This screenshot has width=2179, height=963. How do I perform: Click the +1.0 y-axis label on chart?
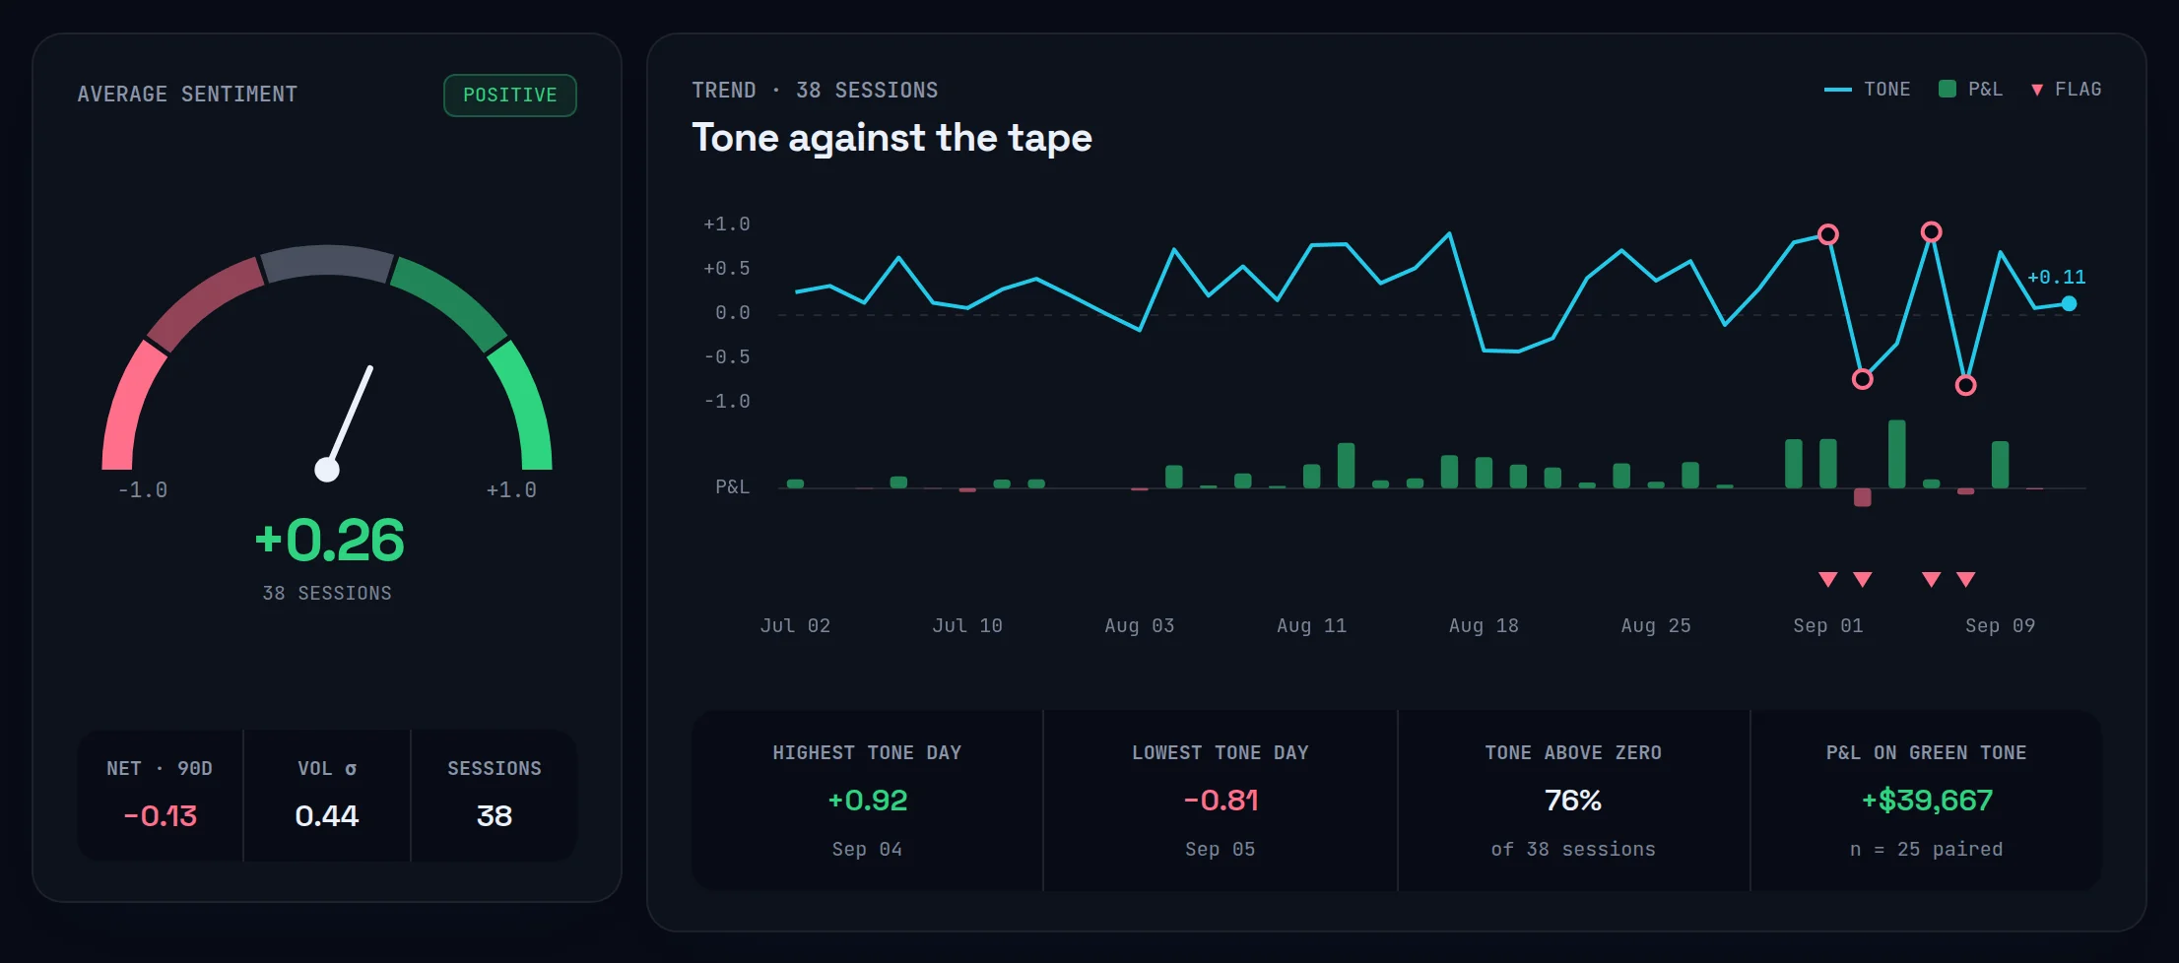point(727,225)
